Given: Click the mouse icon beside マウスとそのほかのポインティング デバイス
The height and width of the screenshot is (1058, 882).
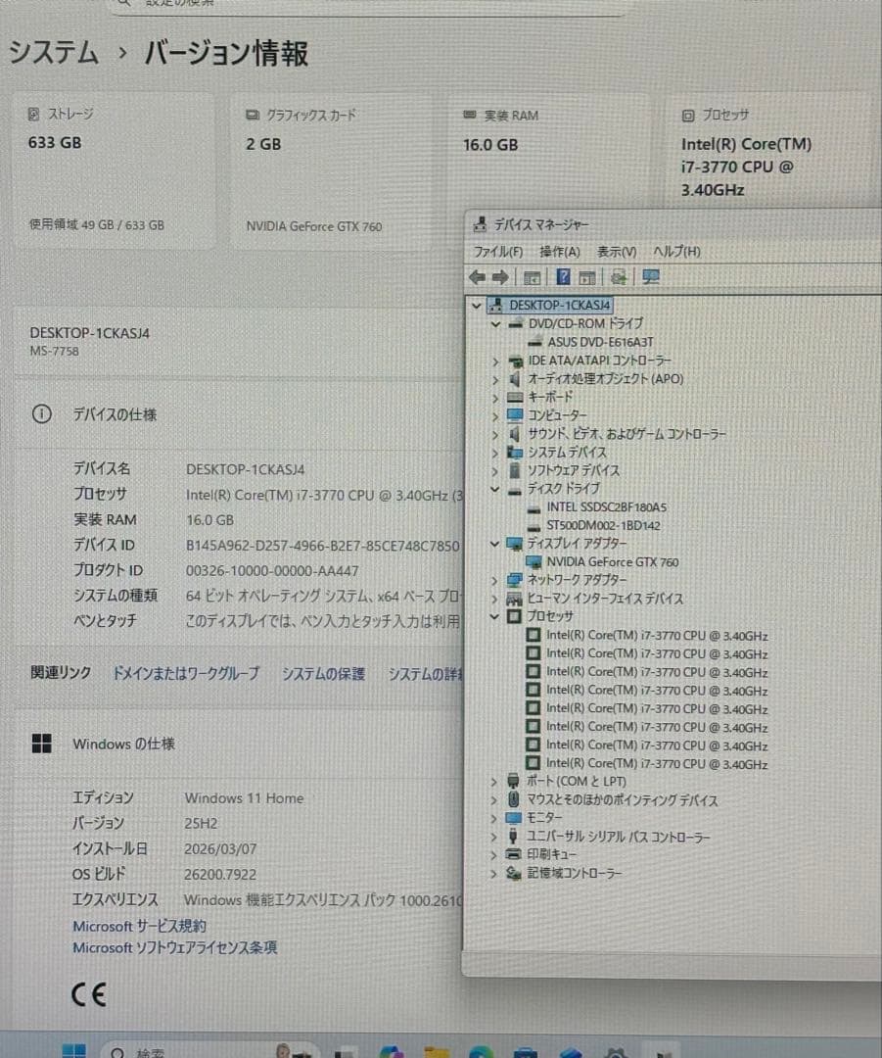Looking at the screenshot, I should [x=513, y=799].
